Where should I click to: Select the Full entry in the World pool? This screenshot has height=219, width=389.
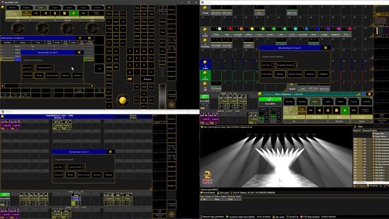click(303, 88)
